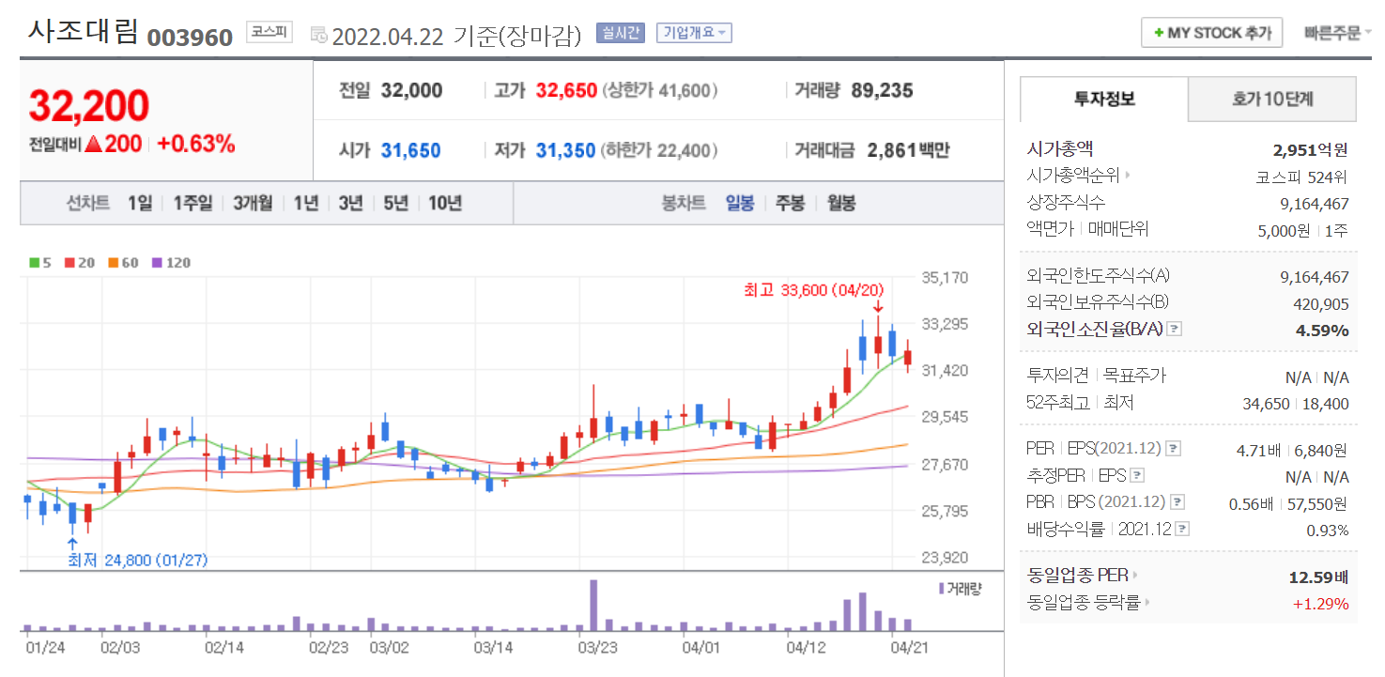Screen dimensions: 1385x677
Task: Click the 저가 value 31,350
Action: (566, 150)
